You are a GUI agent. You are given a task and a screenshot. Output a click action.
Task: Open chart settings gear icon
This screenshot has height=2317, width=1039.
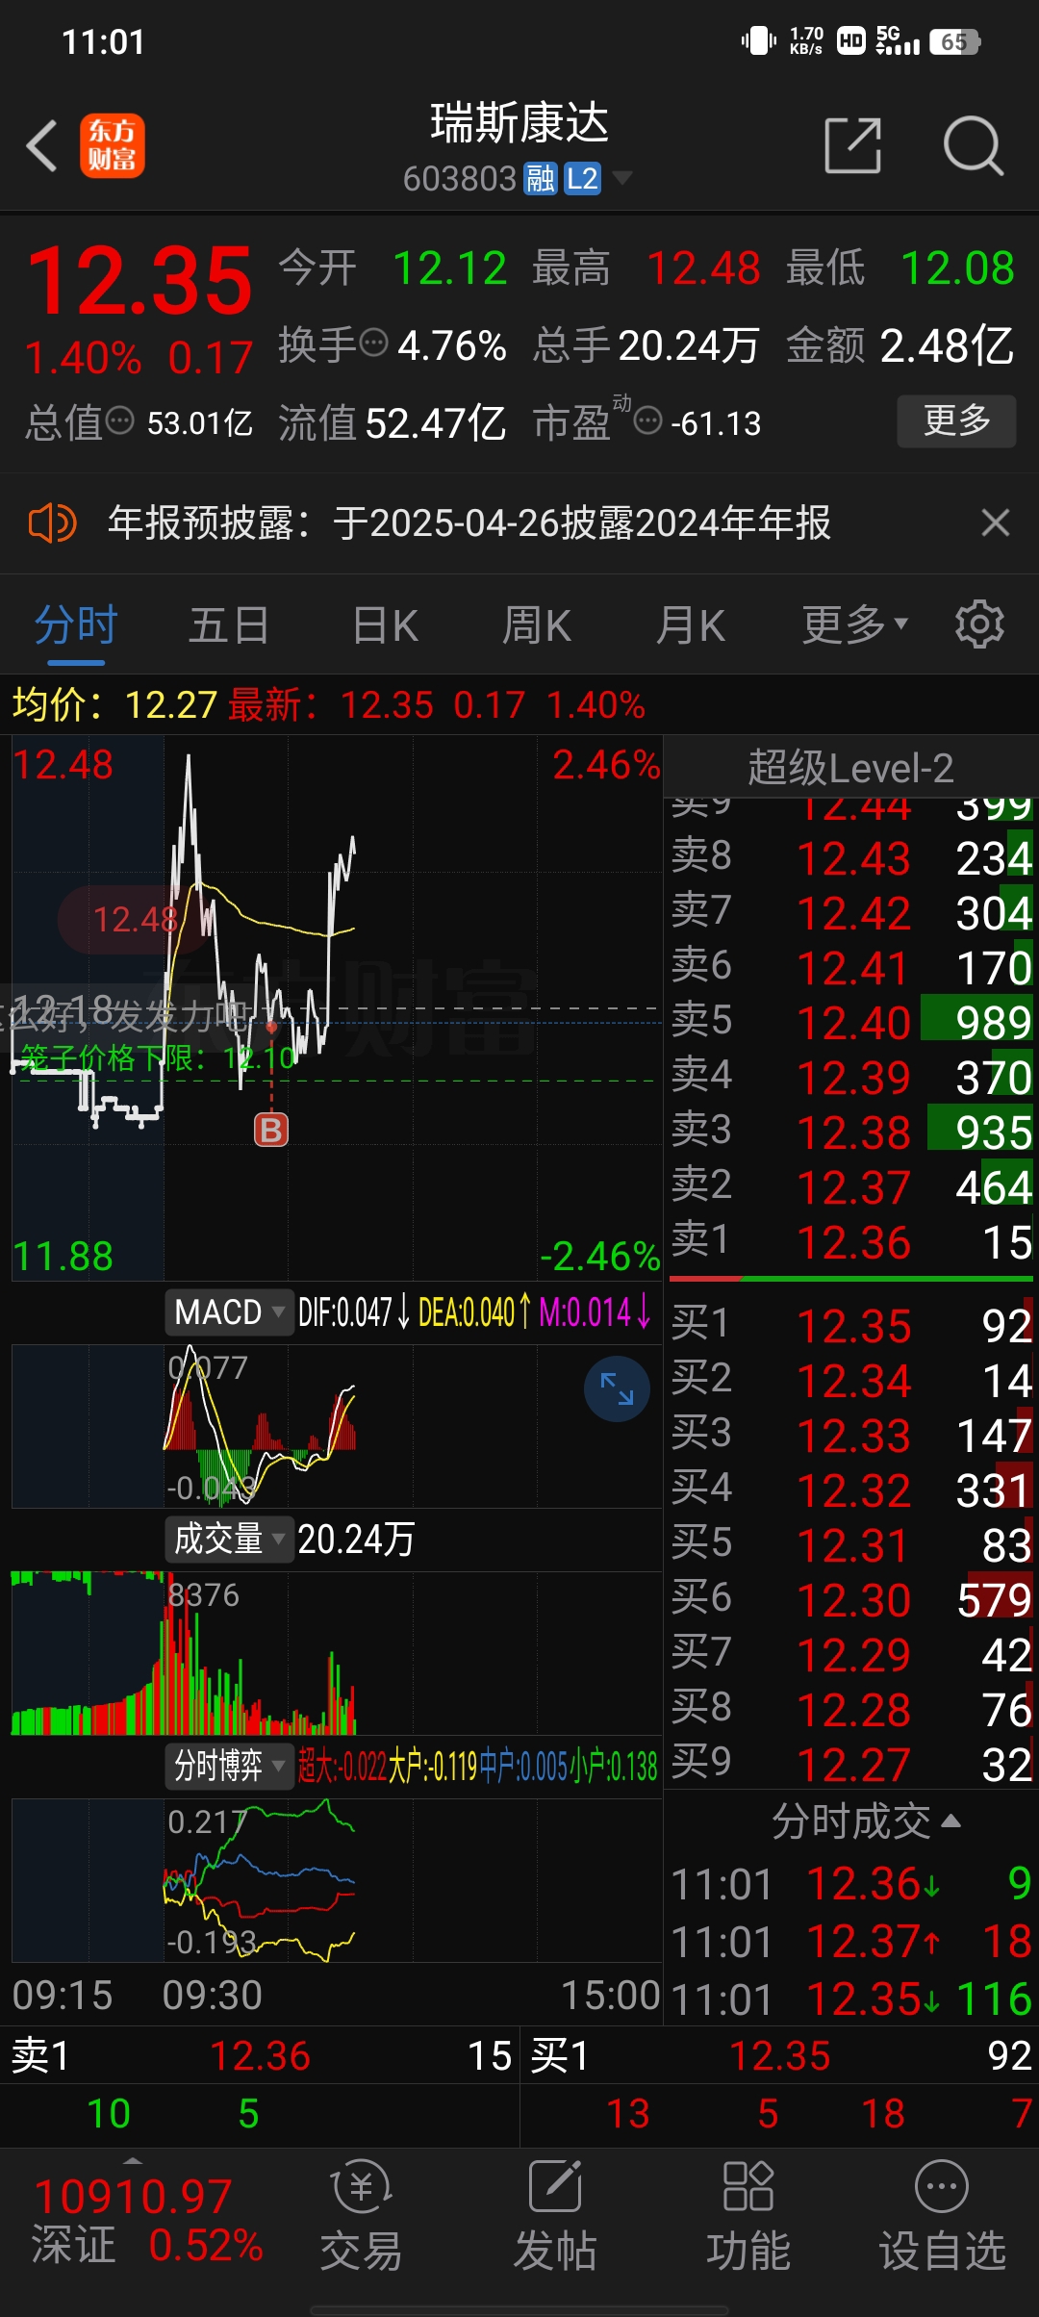pyautogui.click(x=979, y=625)
